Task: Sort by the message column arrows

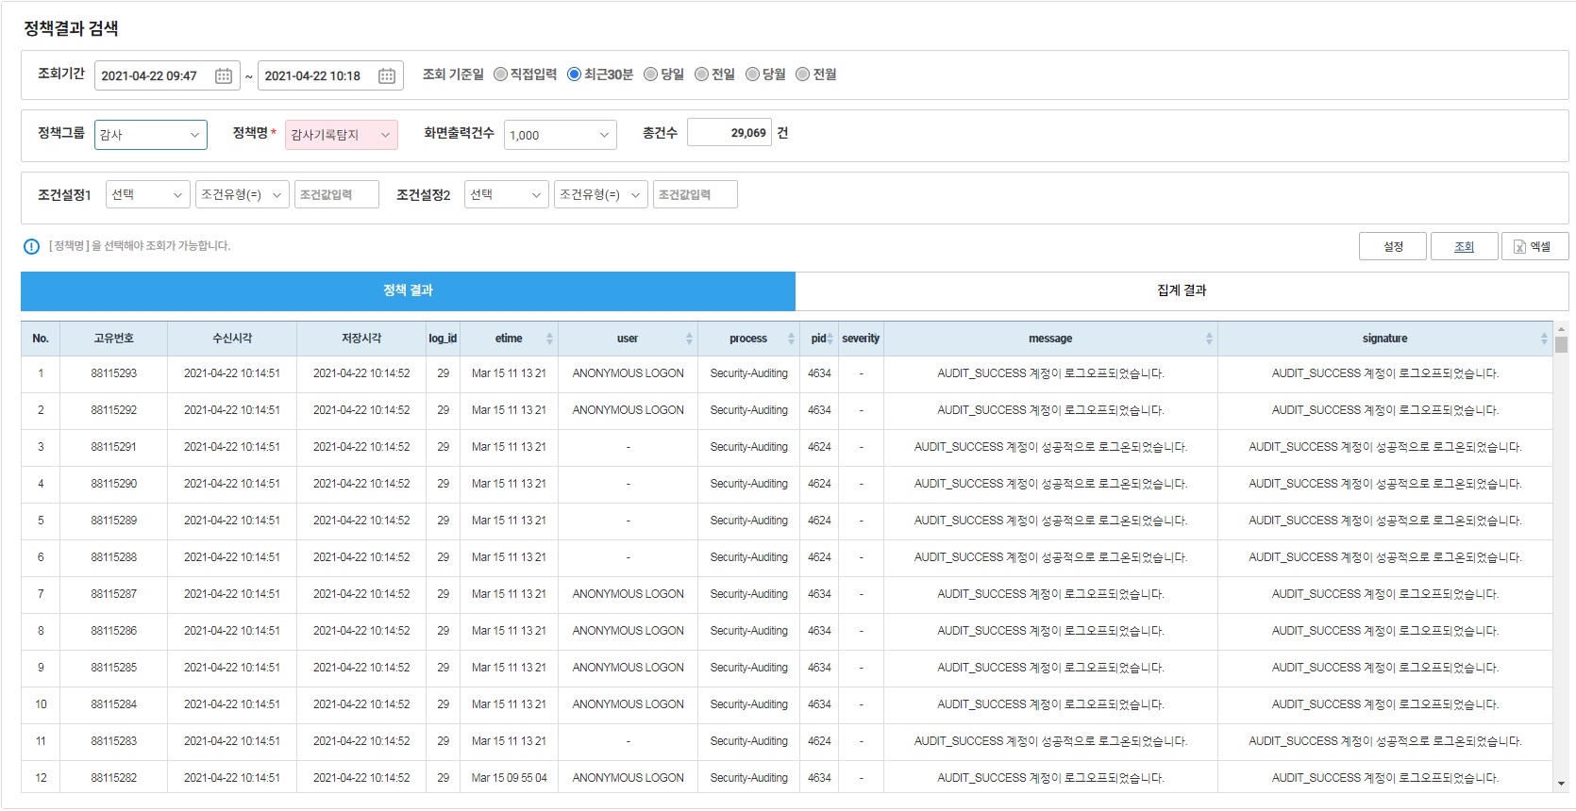Action: (1209, 339)
